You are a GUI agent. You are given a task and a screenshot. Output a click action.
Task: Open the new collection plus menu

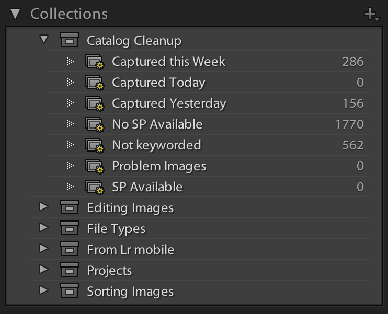[x=372, y=15]
